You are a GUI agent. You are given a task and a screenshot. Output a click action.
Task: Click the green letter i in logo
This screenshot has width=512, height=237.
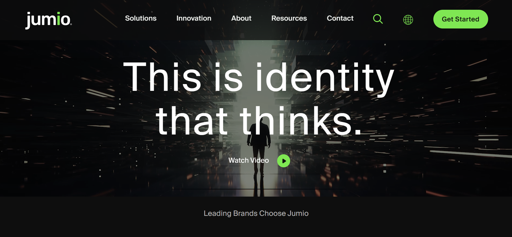tap(59, 19)
